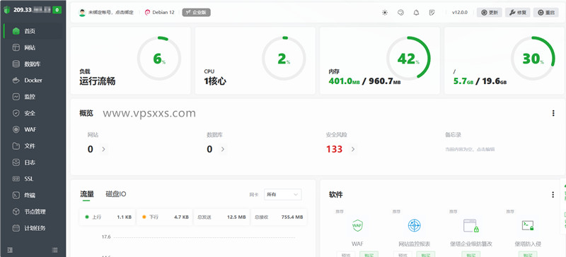This screenshot has height=257, width=566.
Task: Open 软件 software three-dot menu
Action: (553, 195)
